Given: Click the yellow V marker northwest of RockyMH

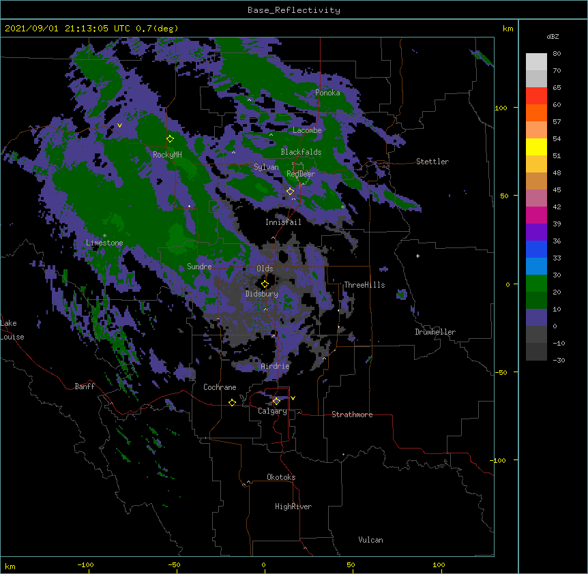Looking at the screenshot, I should coord(119,125).
